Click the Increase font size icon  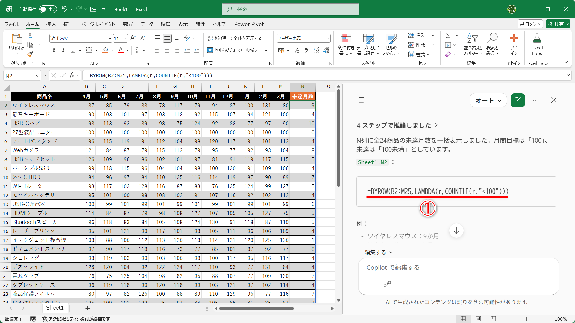pos(133,38)
